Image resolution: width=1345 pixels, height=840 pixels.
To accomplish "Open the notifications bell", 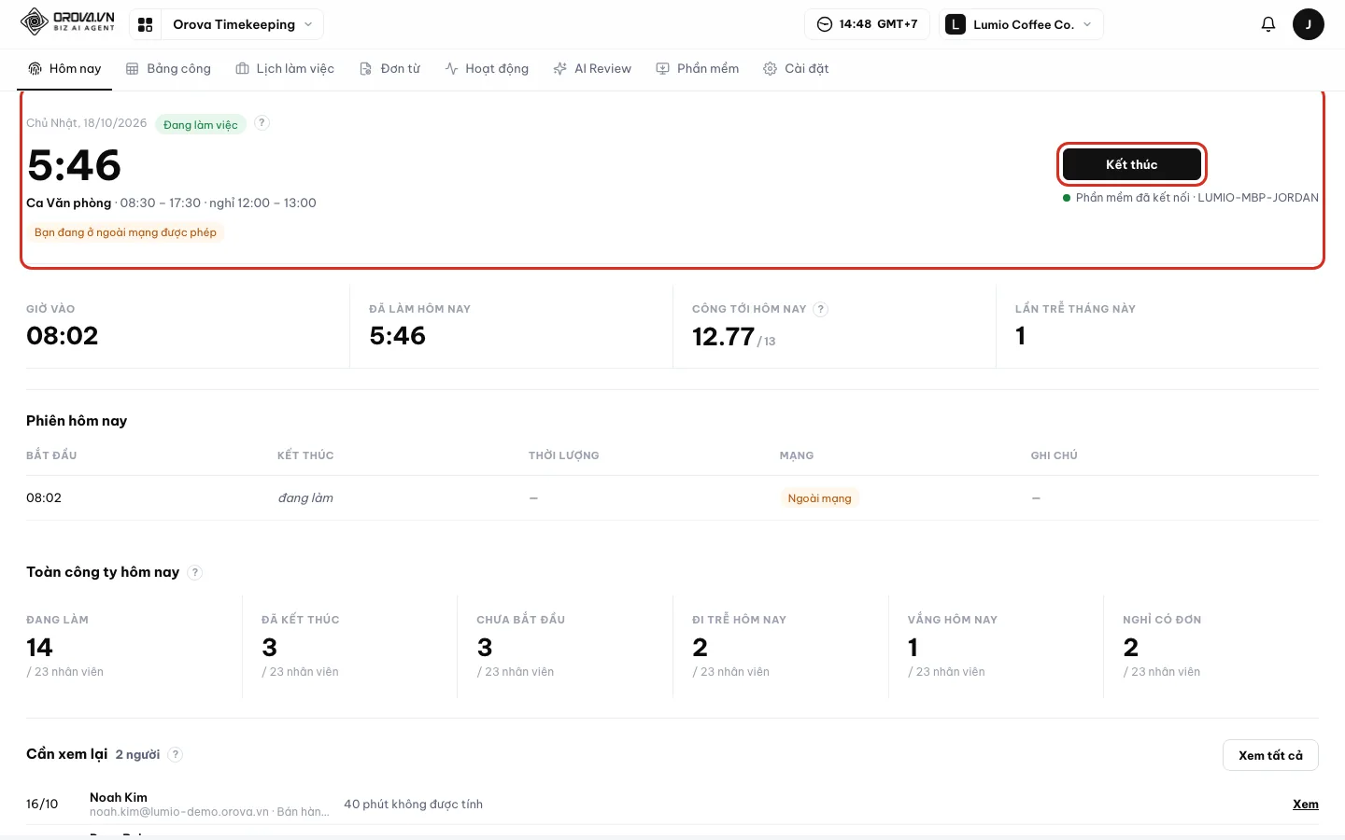I will pyautogui.click(x=1267, y=24).
